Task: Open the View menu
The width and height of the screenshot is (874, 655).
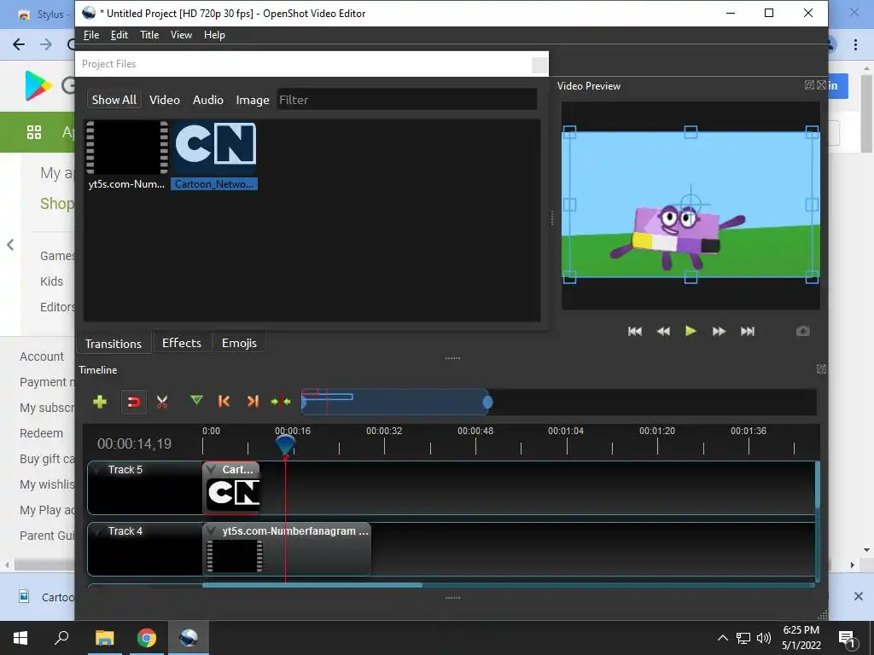Action: [x=181, y=34]
